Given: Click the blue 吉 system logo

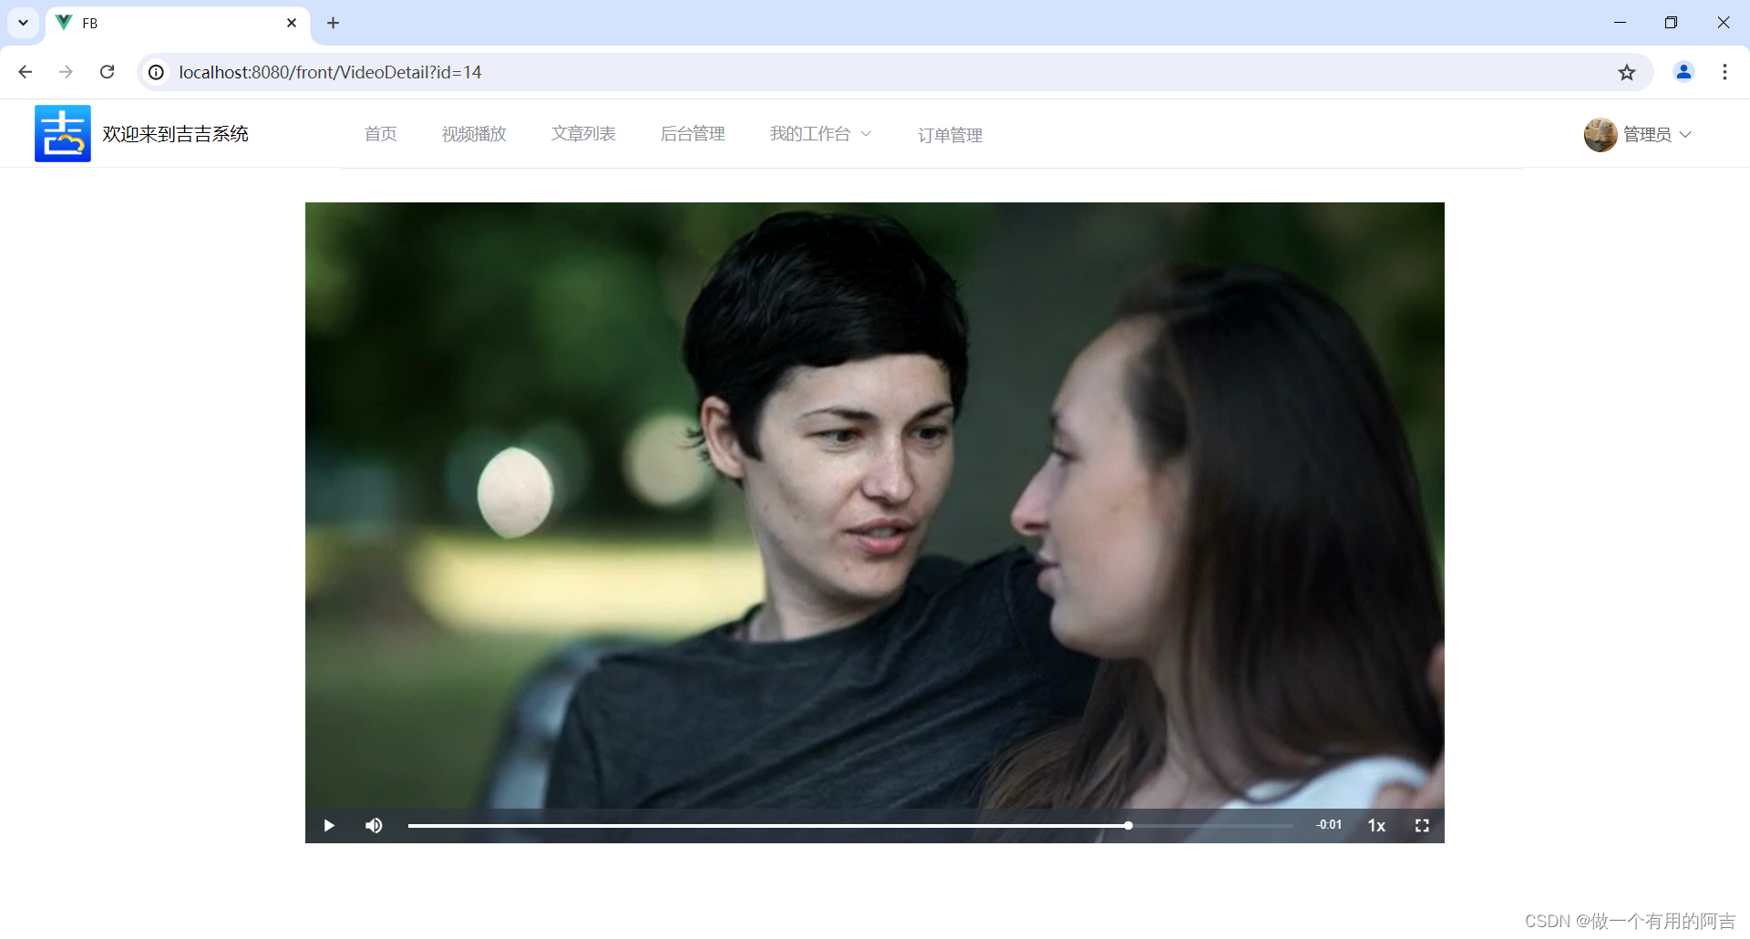Looking at the screenshot, I should tap(63, 133).
